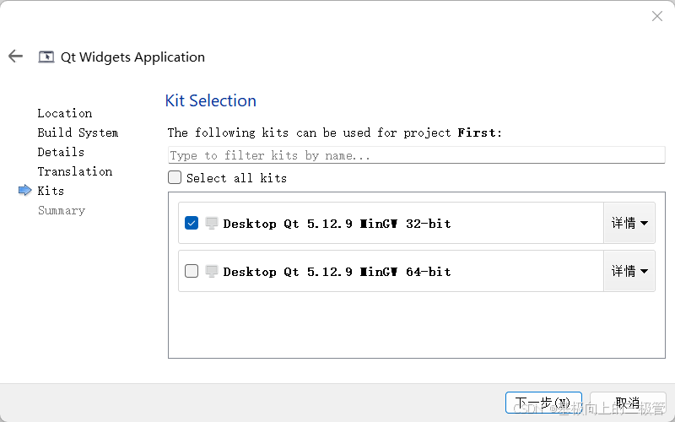
Task: Select the Location step in sidebar
Action: (x=65, y=113)
